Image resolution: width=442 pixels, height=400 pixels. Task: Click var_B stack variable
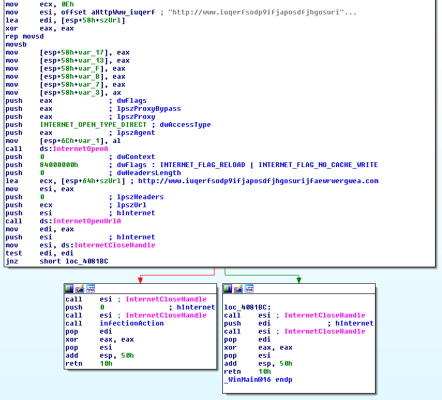(89, 77)
